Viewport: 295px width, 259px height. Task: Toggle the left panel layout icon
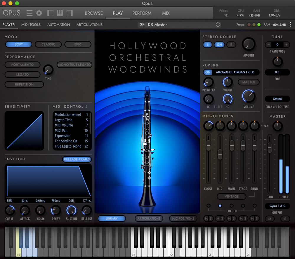coord(50,13)
